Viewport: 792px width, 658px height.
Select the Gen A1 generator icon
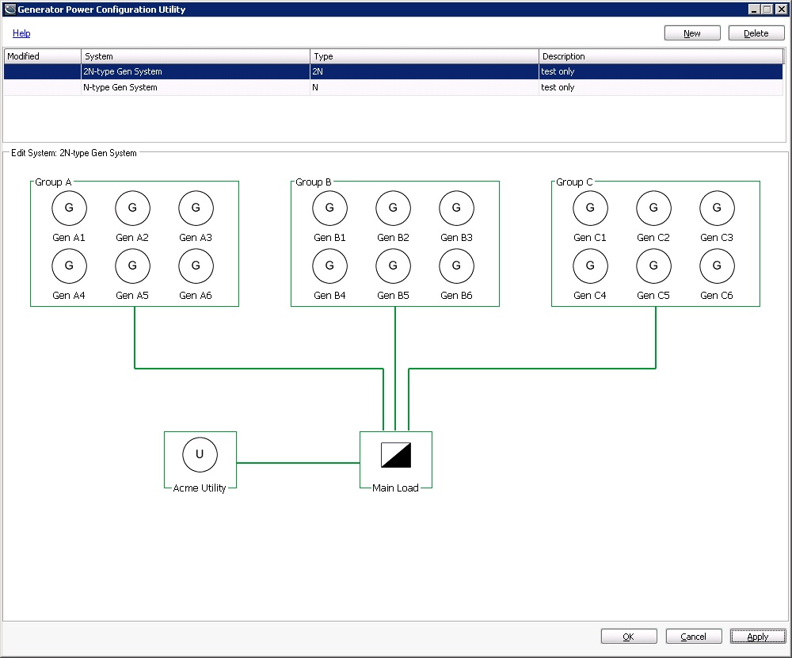(69, 208)
